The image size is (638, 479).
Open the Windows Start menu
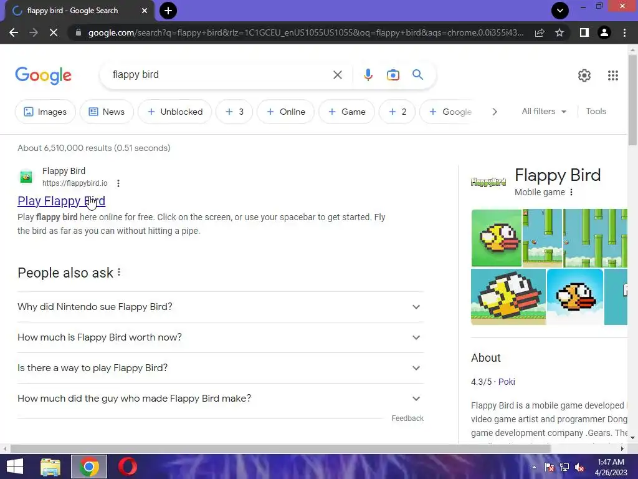pyautogui.click(x=15, y=467)
